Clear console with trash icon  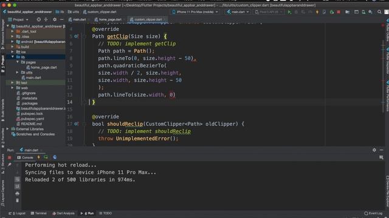(x=18, y=200)
